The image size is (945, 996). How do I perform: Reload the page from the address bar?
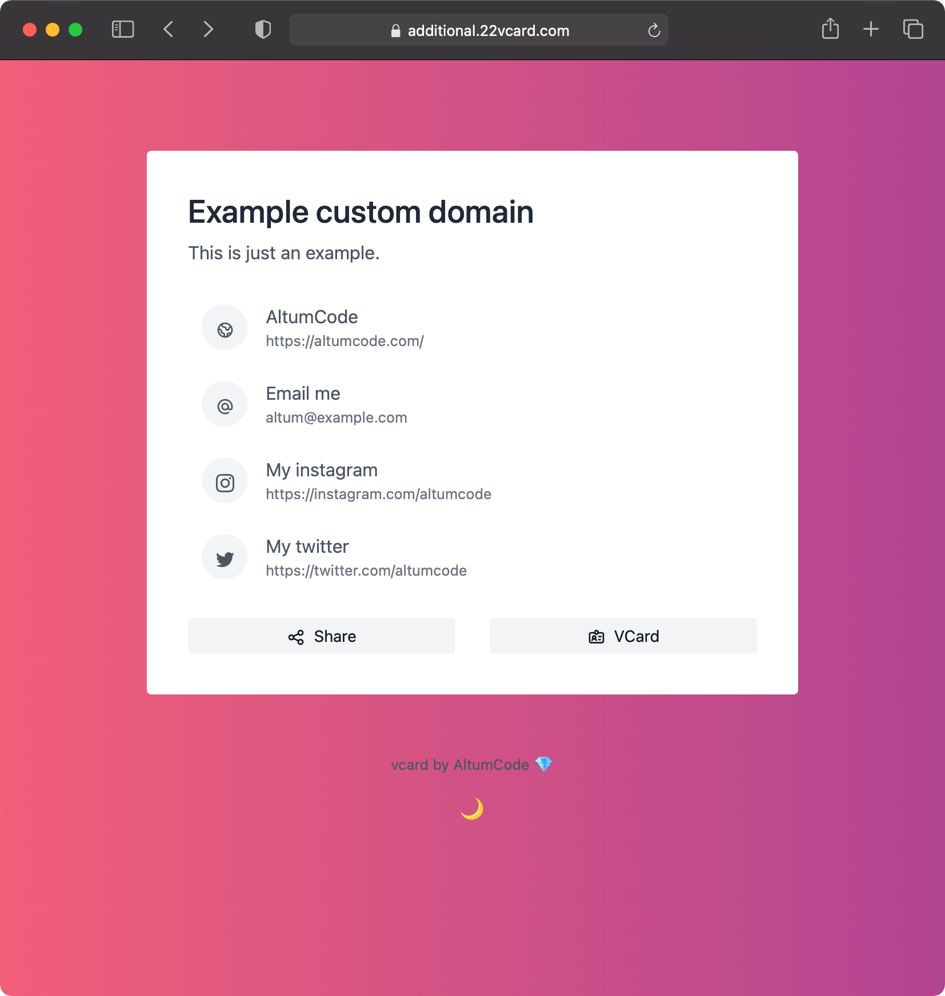(x=654, y=30)
